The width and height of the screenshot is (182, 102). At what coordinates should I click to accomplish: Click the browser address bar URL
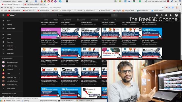pos(39,8)
